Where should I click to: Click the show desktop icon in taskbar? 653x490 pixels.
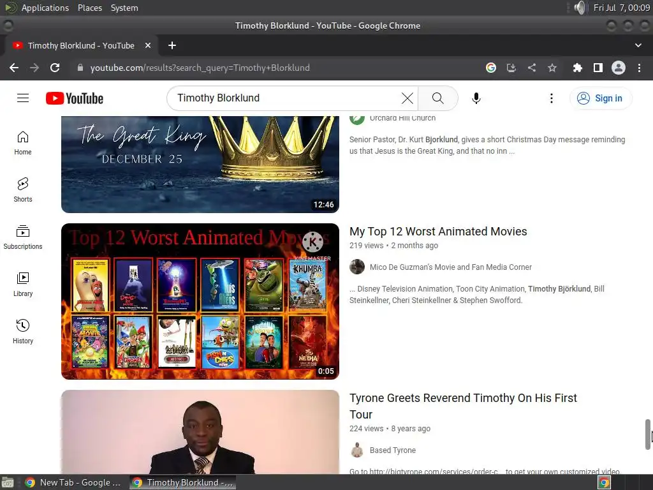pos(8,482)
